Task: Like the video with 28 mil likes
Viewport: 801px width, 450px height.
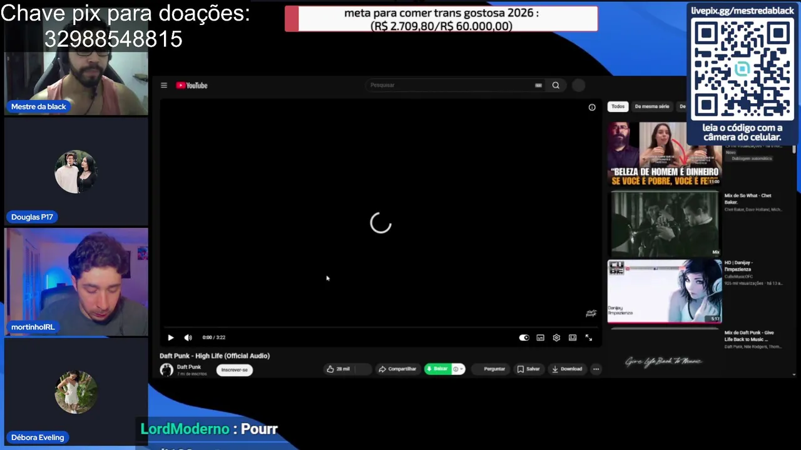Action: click(339, 369)
